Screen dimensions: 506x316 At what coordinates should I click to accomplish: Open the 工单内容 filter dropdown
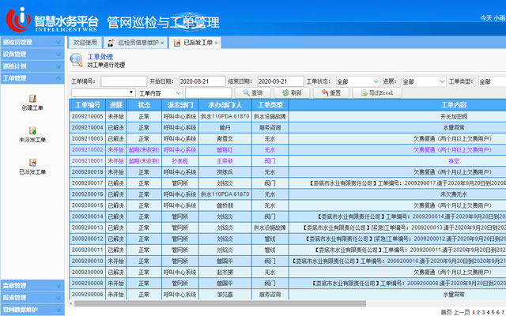pyautogui.click(x=160, y=93)
